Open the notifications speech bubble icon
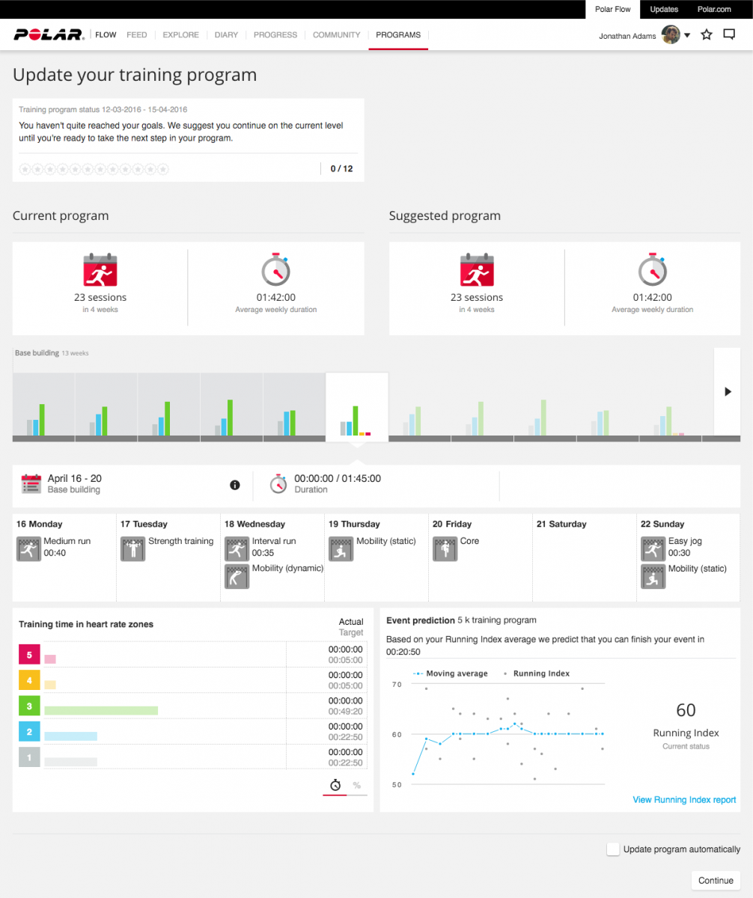 pyautogui.click(x=729, y=35)
